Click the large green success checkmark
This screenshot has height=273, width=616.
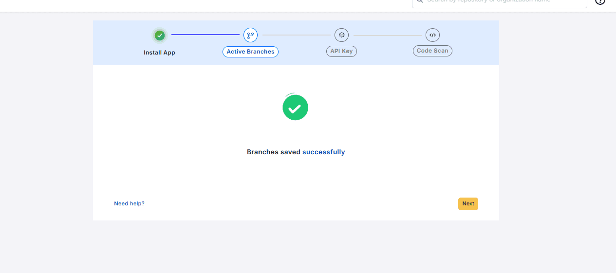pyautogui.click(x=295, y=108)
